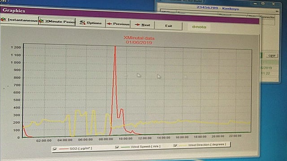Click the Options tools icon
287x161 pixels.
point(83,23)
